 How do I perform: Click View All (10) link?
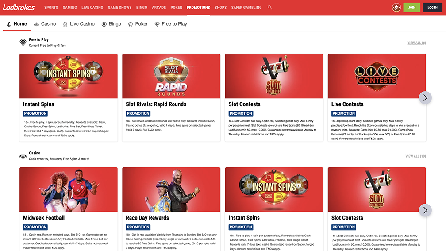415,156
